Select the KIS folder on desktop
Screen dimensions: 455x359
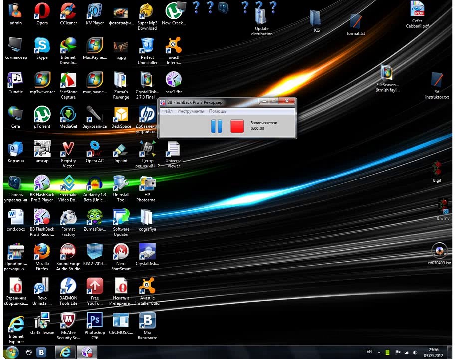click(x=317, y=21)
